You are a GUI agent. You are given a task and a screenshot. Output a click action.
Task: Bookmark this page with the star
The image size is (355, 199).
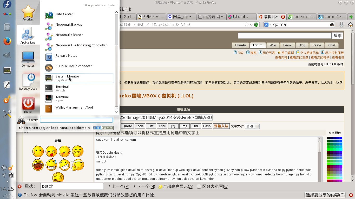(247, 25)
